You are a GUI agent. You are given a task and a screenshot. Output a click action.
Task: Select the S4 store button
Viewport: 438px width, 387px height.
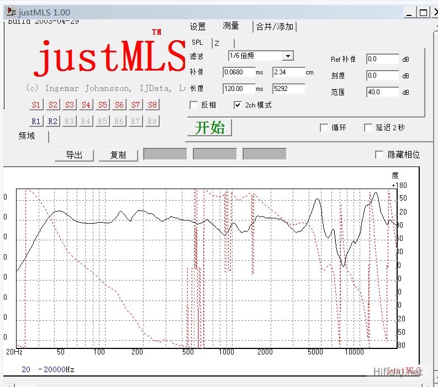point(86,105)
